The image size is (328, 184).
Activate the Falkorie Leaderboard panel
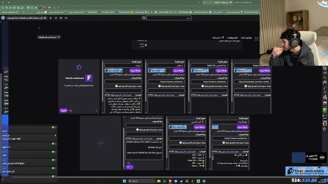tap(63, 110)
